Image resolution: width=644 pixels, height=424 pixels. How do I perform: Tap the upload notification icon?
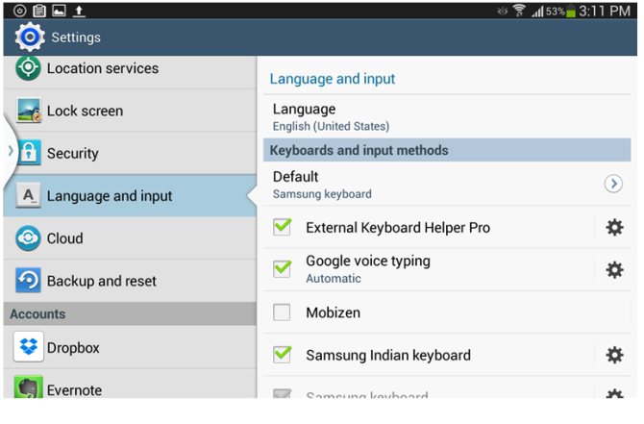pos(79,11)
